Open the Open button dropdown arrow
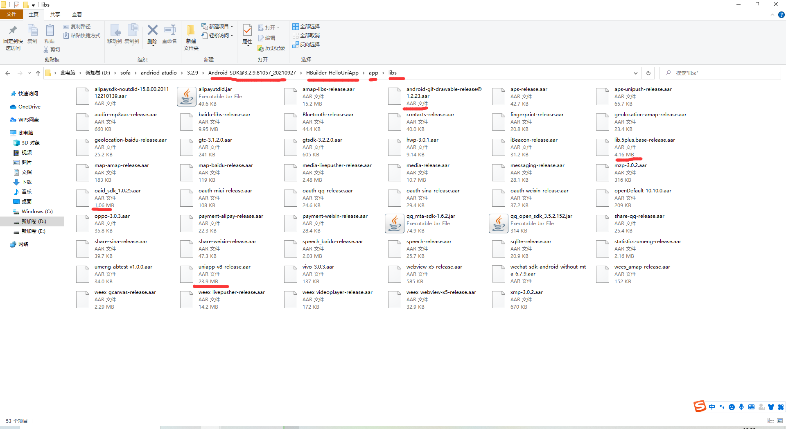Viewport: 786px width, 429px height. pyautogui.click(x=278, y=28)
